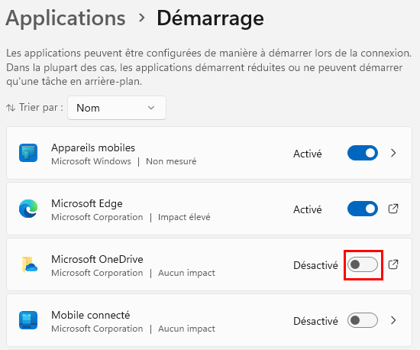Select the Microsoft Edge name text

tap(87, 203)
